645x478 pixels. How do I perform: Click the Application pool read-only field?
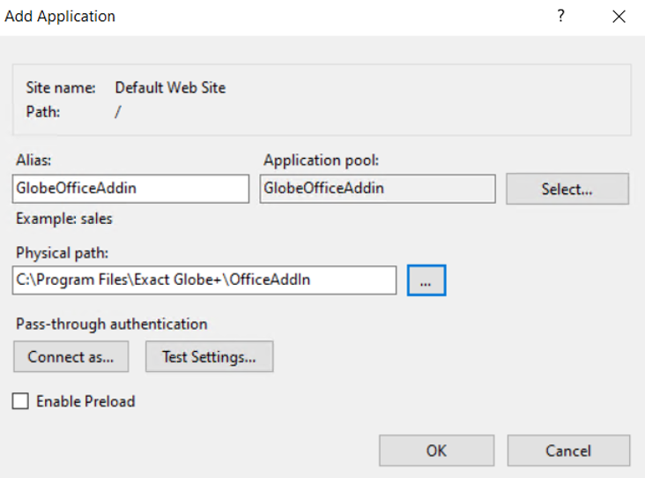(378, 189)
